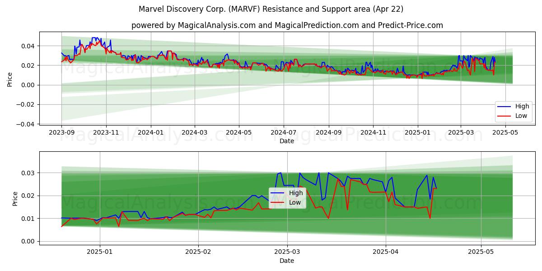Click the '2025-03' x-axis label on the top chart
Image resolution: width=542 pixels, height=271 pixels.
(460, 133)
